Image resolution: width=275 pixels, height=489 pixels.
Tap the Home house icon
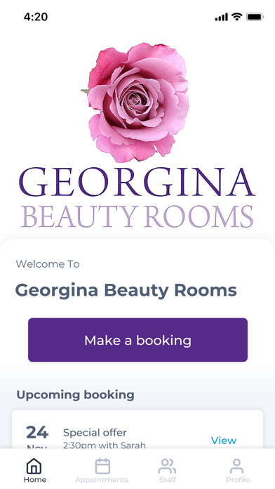click(34, 467)
